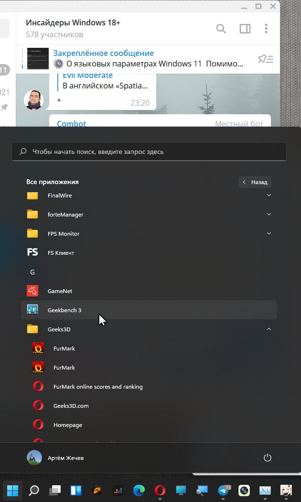Launch the first FurMark entry

coord(149,349)
